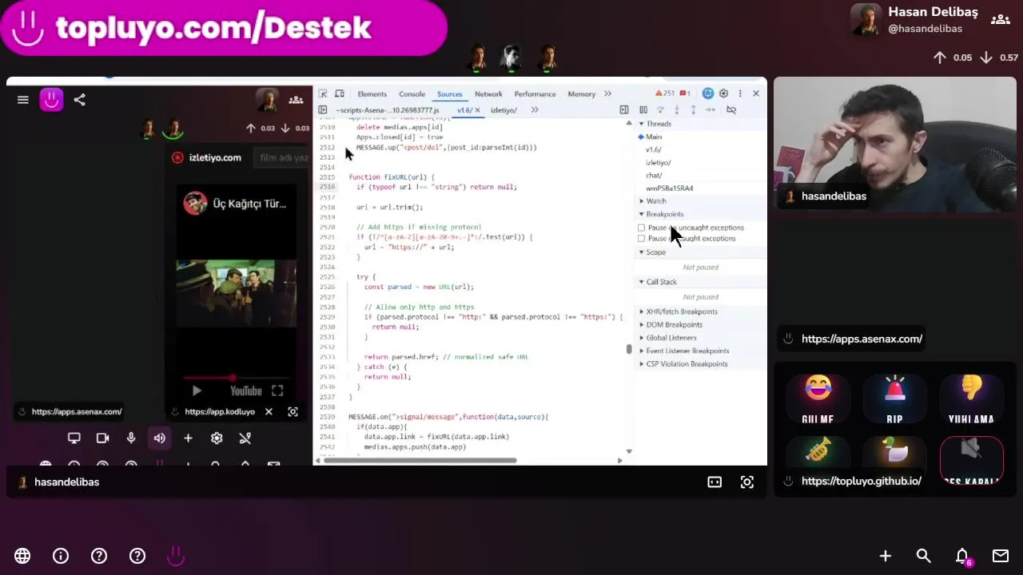
Task: Click the deactivate breakpoints icon
Action: 731,110
